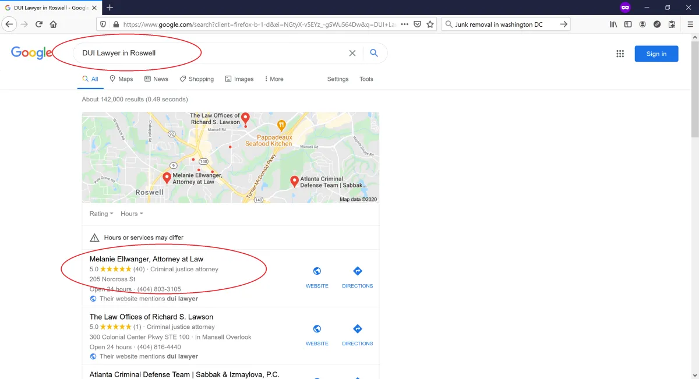Viewport: 699px width, 379px height.
Task: Go to the Firefox Home page
Action: [54, 24]
